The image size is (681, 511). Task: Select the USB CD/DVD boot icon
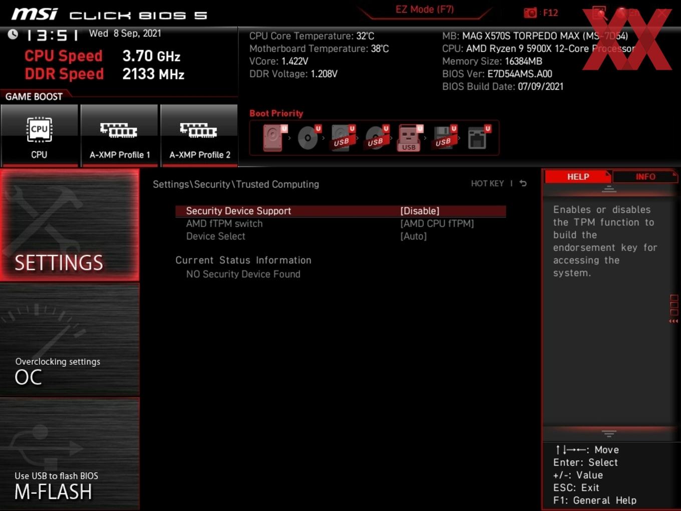click(377, 138)
